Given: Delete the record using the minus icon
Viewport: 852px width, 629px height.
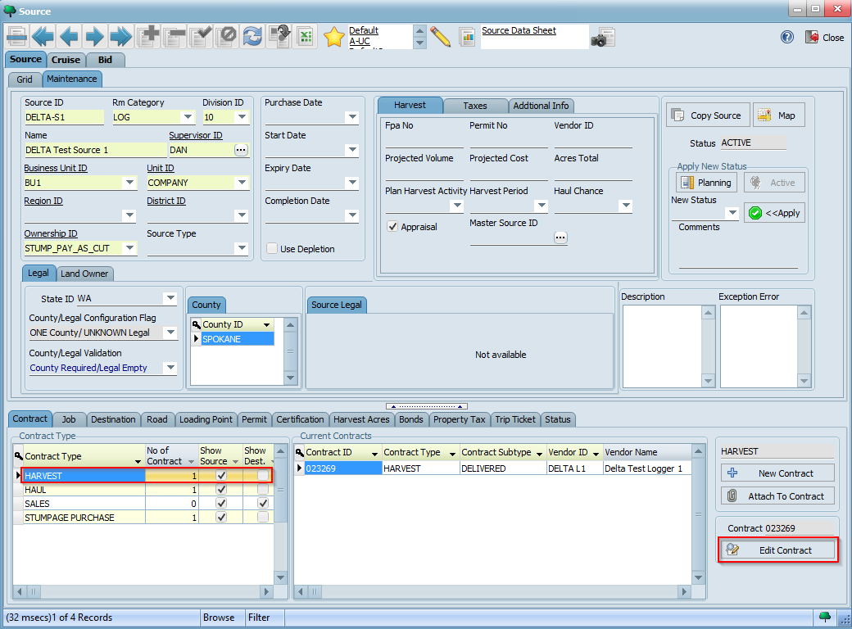Looking at the screenshot, I should click(x=175, y=37).
